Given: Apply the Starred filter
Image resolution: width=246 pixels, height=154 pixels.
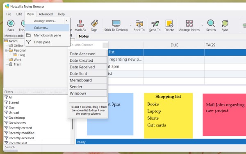Looking at the screenshot, I should coord(11,102).
